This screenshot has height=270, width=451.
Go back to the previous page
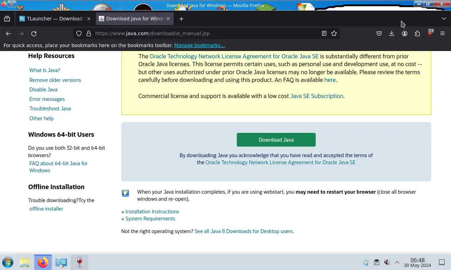point(8,33)
